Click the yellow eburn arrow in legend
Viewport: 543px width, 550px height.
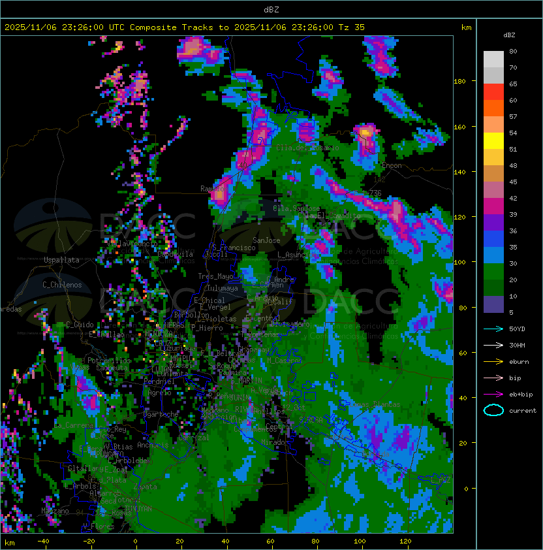pos(493,362)
